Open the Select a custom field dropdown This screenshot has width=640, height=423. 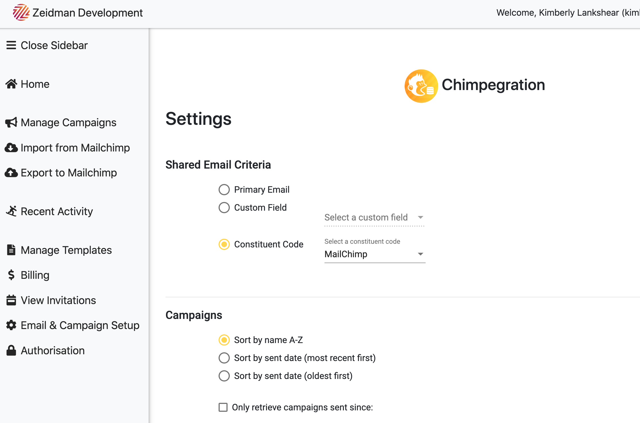coord(375,218)
